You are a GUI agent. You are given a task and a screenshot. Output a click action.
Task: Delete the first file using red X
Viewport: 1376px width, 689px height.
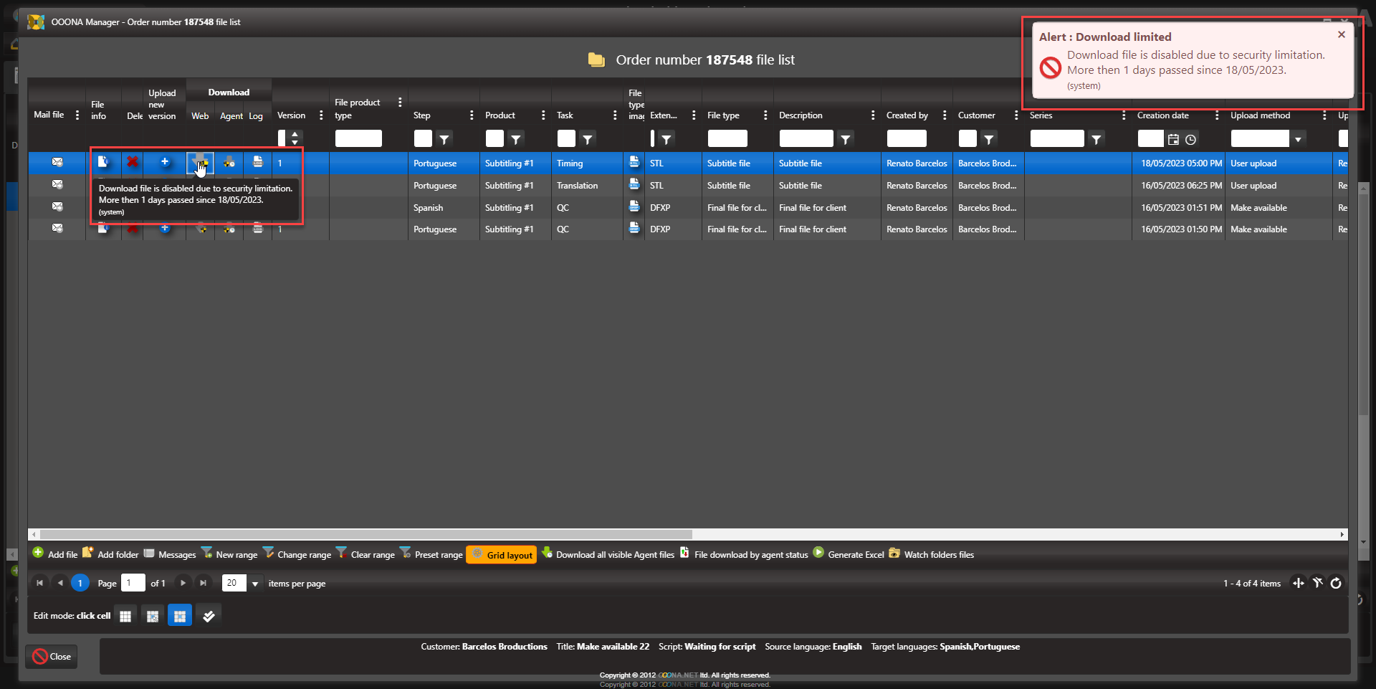133,162
